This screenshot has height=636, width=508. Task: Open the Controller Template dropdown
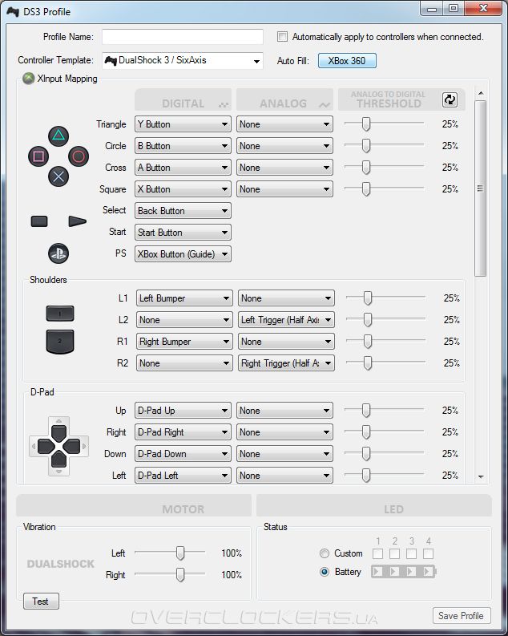(x=183, y=61)
